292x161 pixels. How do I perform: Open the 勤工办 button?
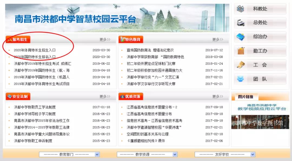point(260,51)
